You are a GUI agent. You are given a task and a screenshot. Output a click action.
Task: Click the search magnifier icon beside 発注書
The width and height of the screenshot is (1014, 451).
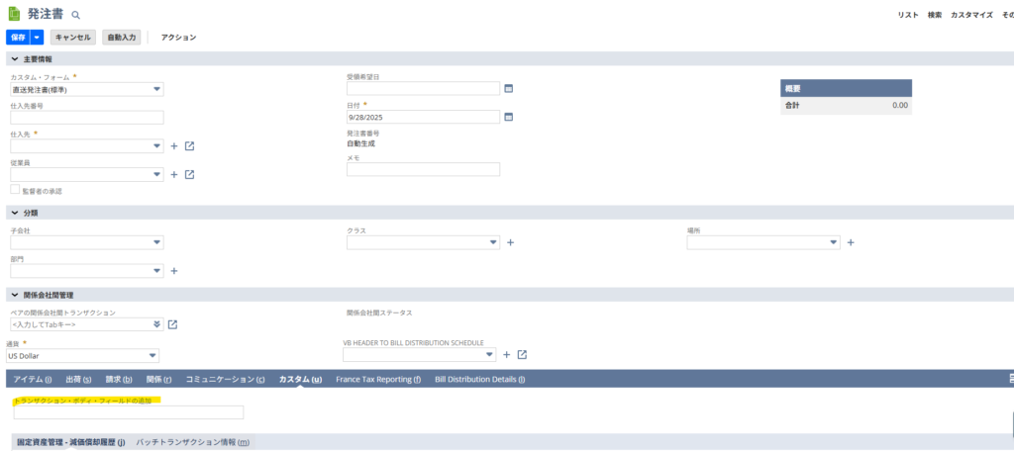[76, 16]
